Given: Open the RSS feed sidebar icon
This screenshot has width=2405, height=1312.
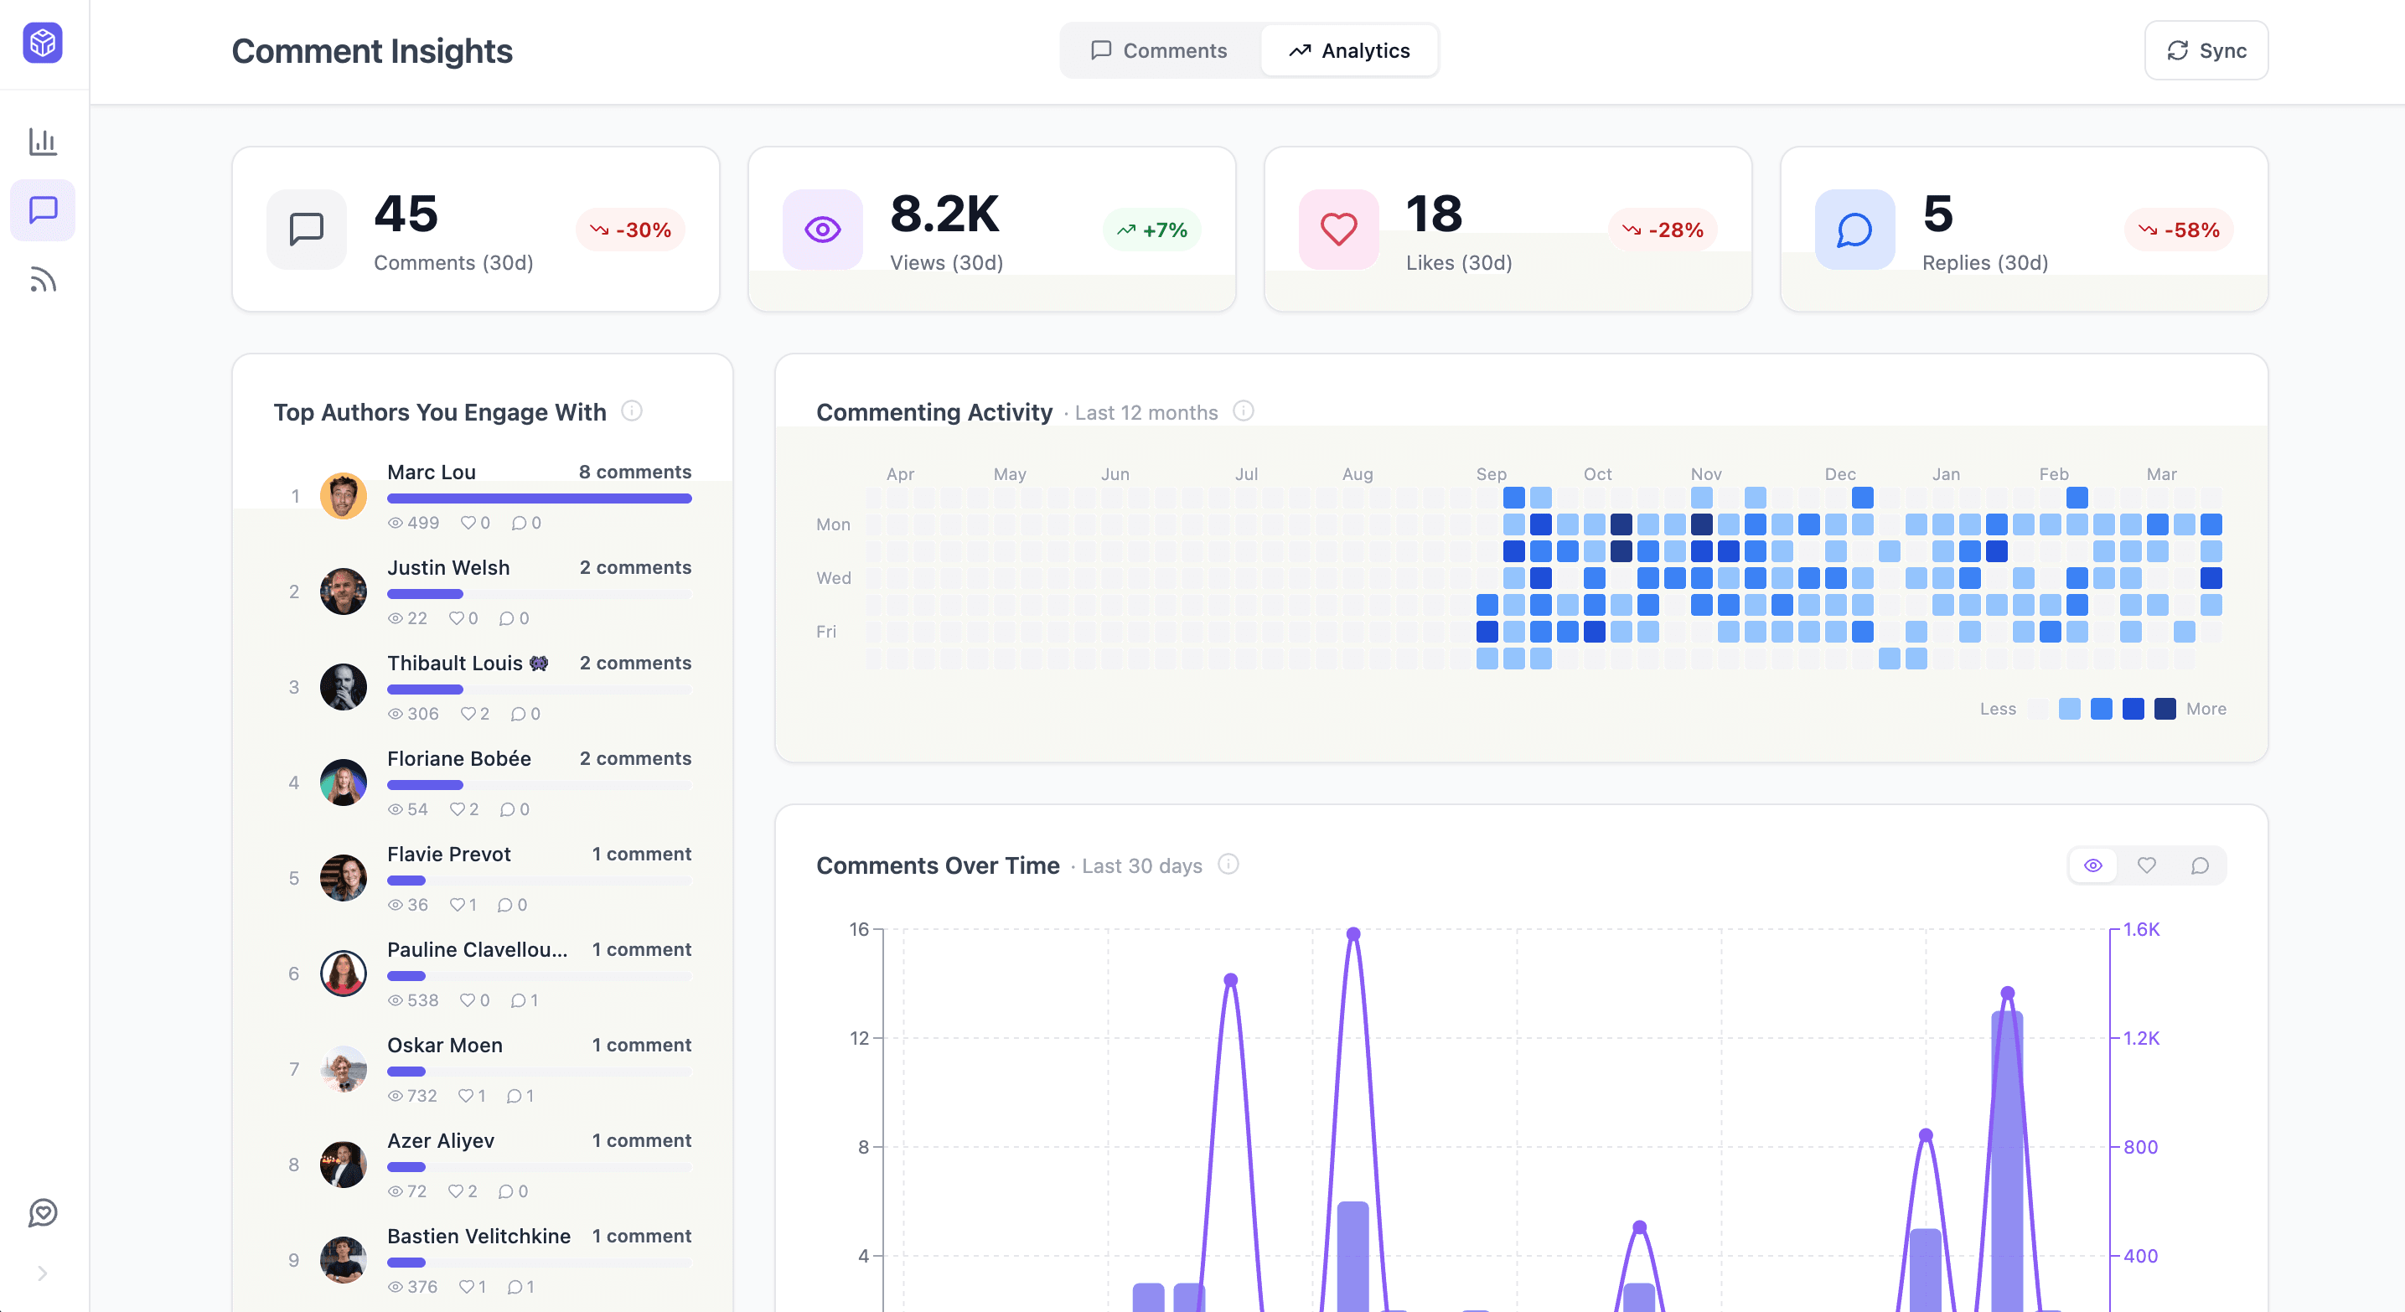Looking at the screenshot, I should pyautogui.click(x=43, y=279).
